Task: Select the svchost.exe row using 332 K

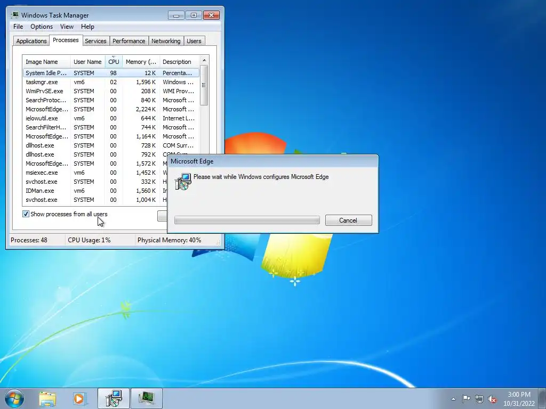Action: [95, 182]
